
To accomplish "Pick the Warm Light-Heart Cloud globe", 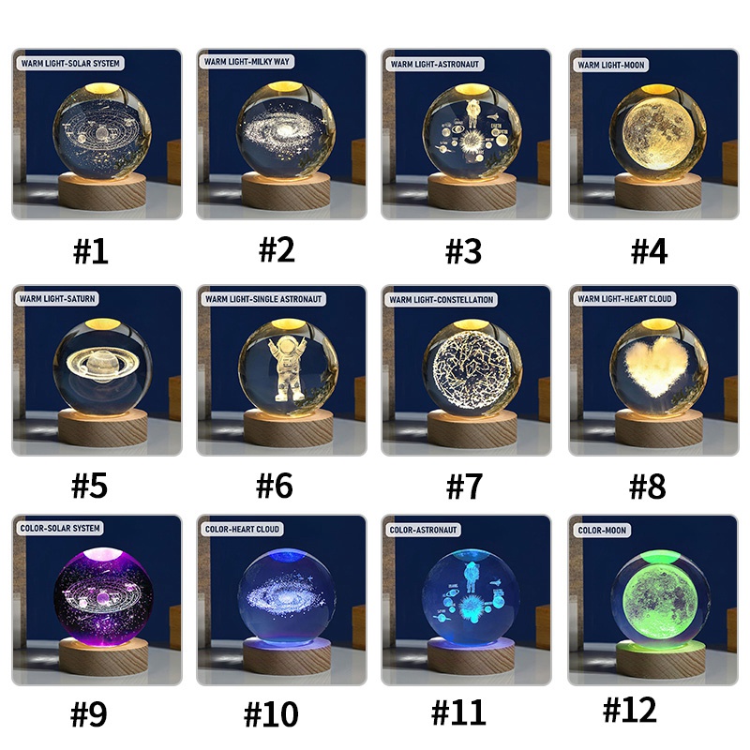I will point(653,370).
